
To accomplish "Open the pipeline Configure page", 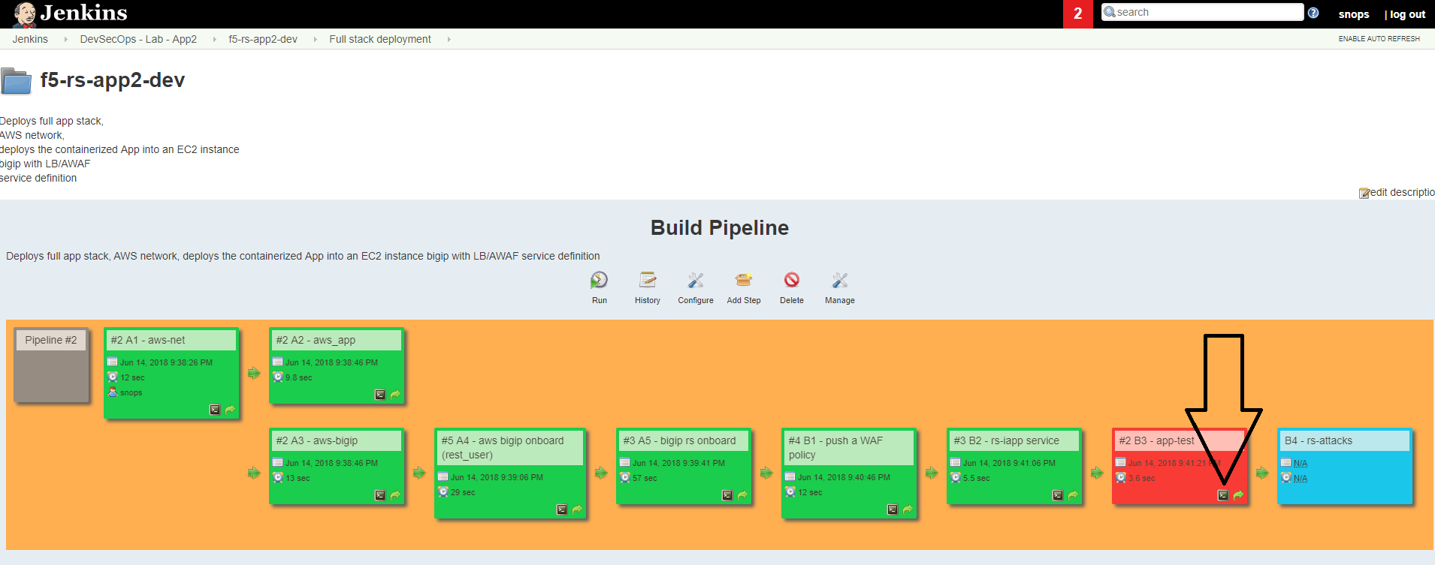I will pyautogui.click(x=696, y=281).
